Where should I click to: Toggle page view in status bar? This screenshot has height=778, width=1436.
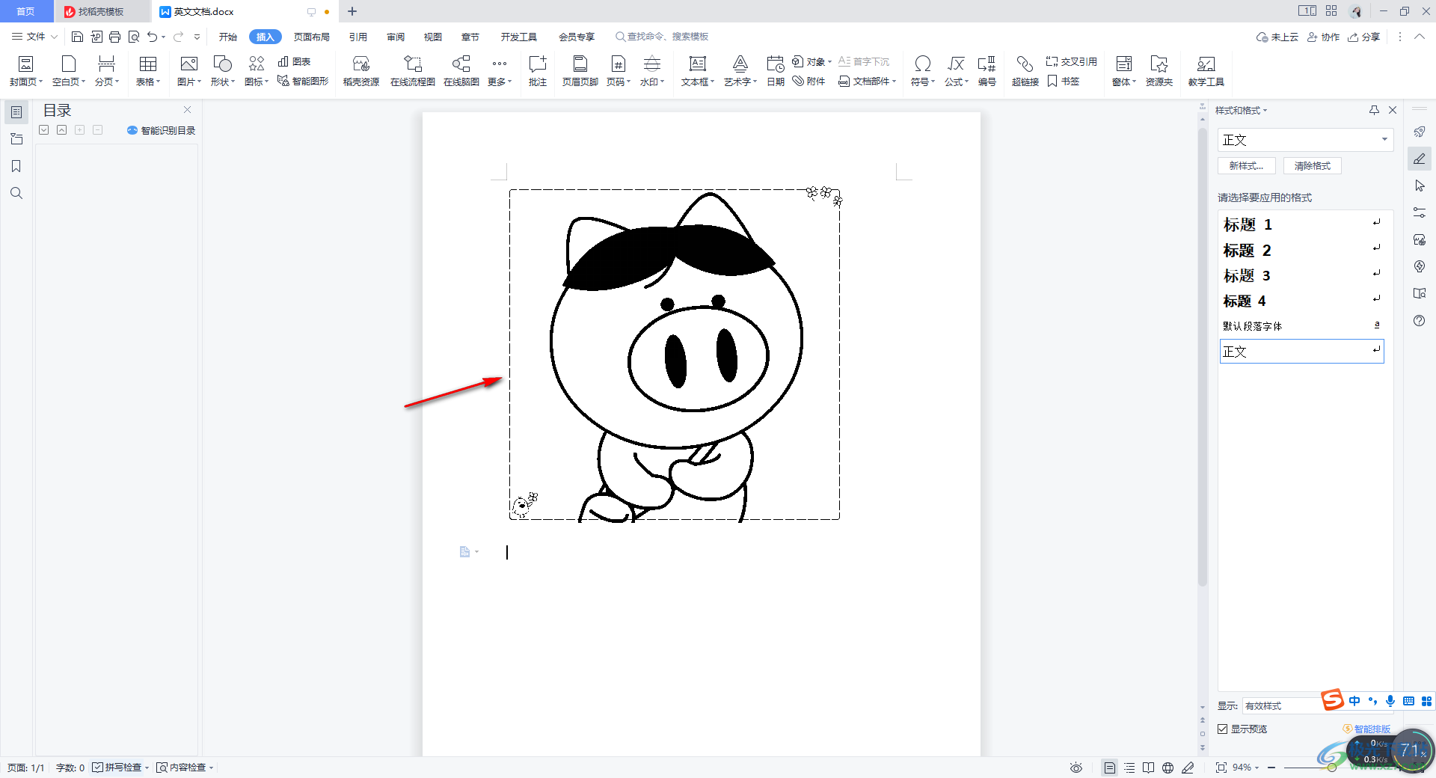click(1110, 768)
